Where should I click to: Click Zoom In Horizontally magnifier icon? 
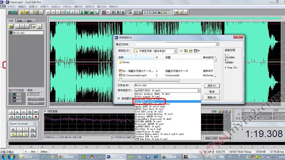tap(13, 130)
